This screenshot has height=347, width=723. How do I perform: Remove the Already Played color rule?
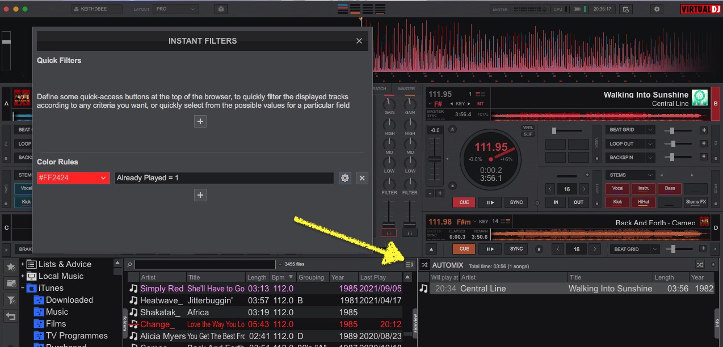[363, 178]
